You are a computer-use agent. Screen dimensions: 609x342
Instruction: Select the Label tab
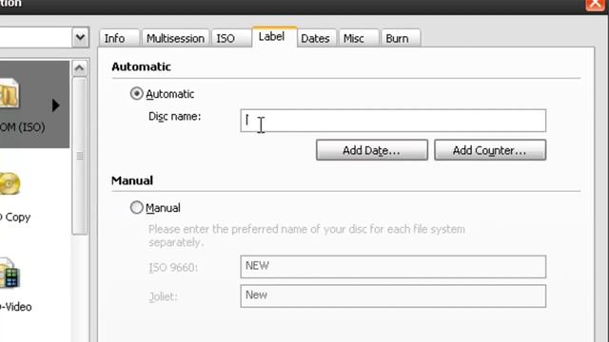click(x=275, y=37)
